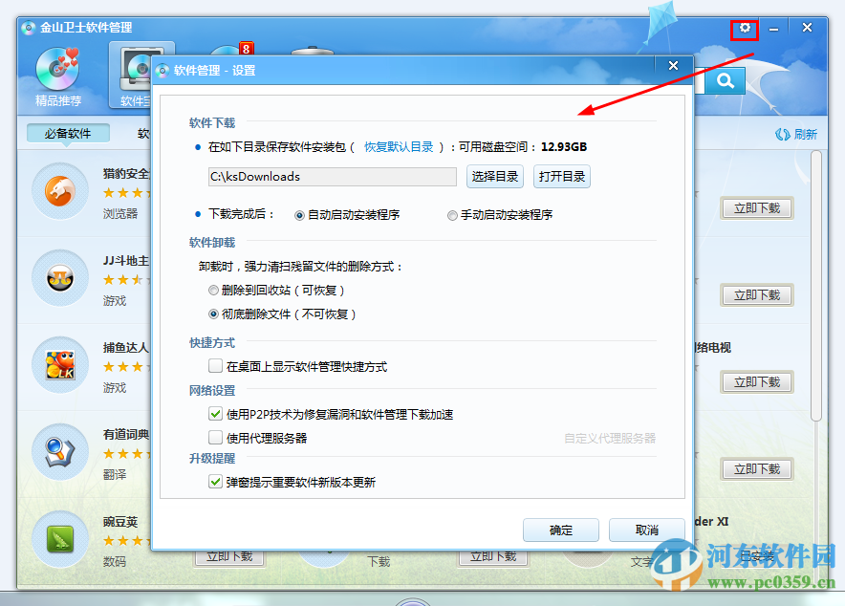Click first 立即下载 button beside 猎豹安全 row

click(x=757, y=208)
